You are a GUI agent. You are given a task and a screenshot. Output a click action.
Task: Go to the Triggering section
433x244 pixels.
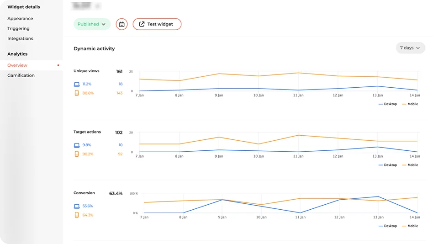pyautogui.click(x=18, y=29)
